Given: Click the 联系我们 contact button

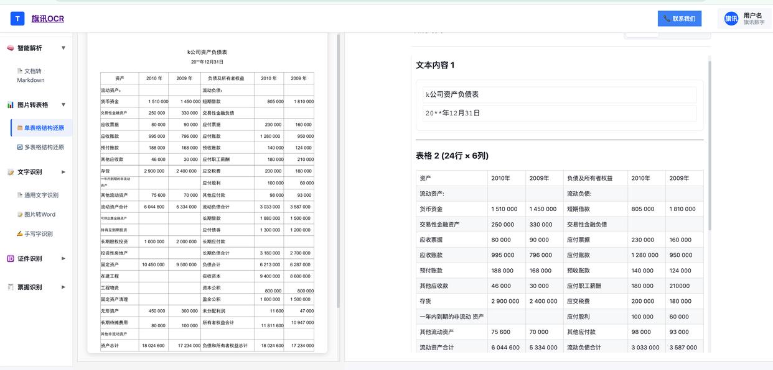Looking at the screenshot, I should (x=680, y=19).
